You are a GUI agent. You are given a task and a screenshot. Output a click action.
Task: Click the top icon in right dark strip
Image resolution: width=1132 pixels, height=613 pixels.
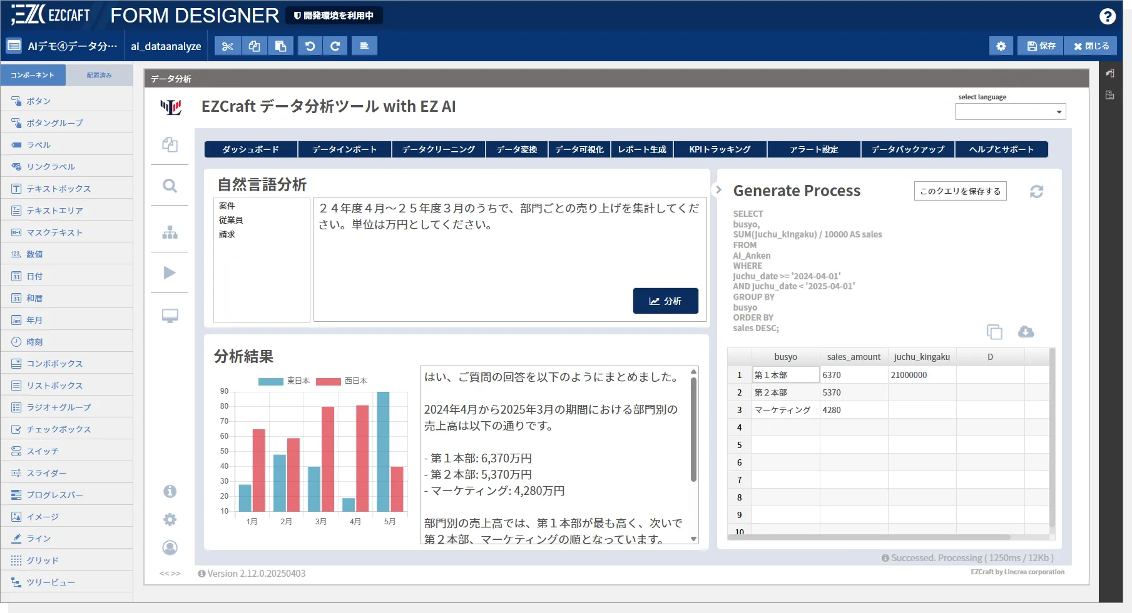click(x=1110, y=74)
